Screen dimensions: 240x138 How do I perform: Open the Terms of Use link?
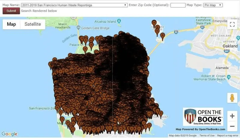(x=207, y=136)
